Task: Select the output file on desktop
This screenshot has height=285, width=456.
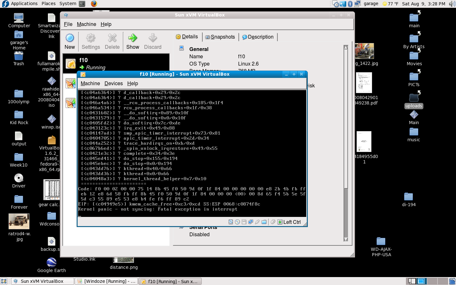Action: pos(19,139)
